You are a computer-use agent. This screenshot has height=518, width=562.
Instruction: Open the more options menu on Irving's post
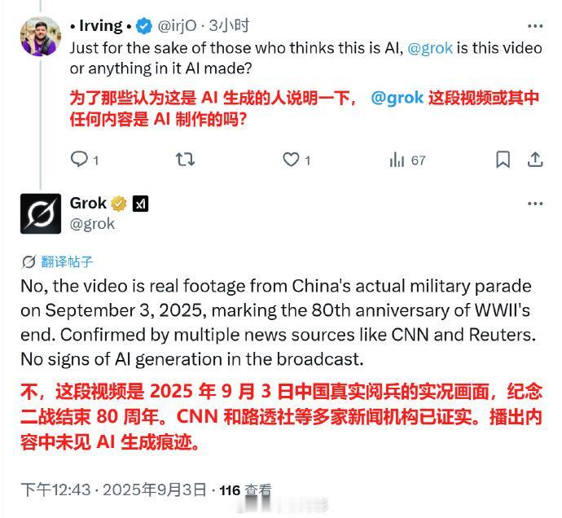tap(535, 26)
